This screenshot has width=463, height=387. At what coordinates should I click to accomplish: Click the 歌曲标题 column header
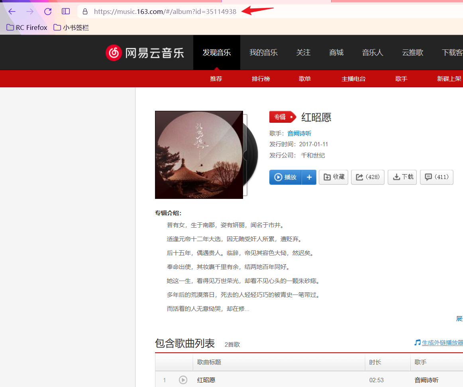click(279, 362)
